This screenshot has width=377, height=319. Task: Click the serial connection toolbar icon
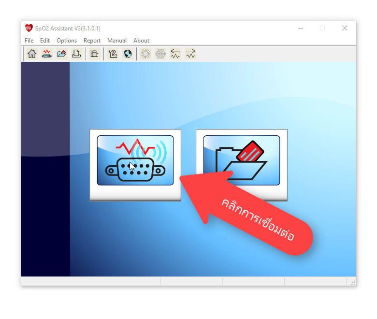coord(47,54)
